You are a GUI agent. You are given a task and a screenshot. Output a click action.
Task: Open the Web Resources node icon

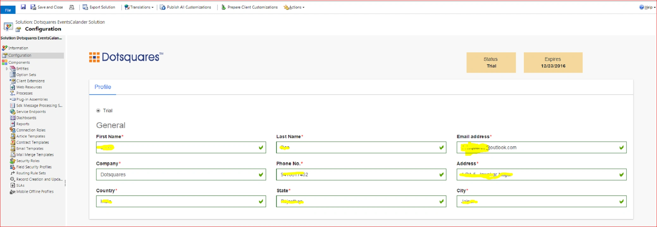click(13, 87)
